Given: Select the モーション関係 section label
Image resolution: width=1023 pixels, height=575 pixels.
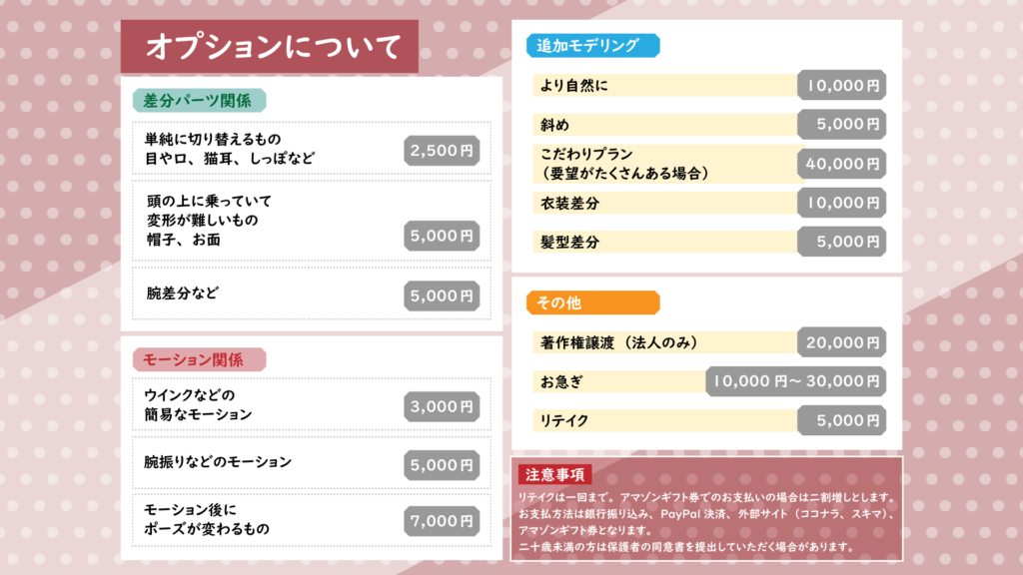Looking at the screenshot, I should (x=199, y=359).
